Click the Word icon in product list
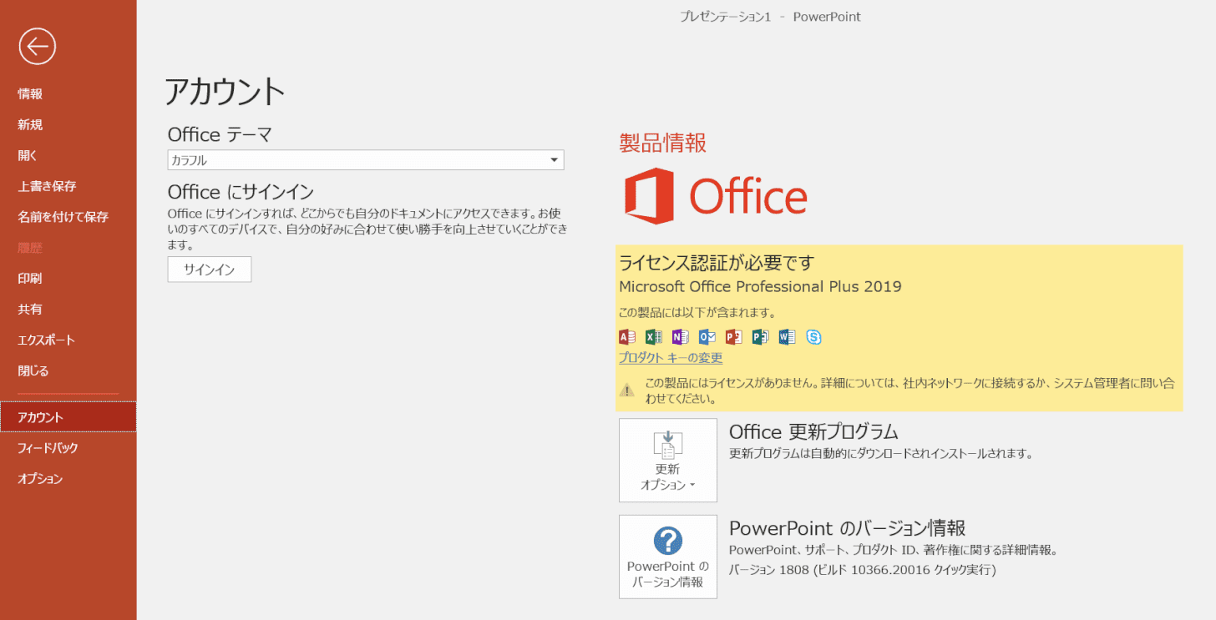 coord(787,337)
